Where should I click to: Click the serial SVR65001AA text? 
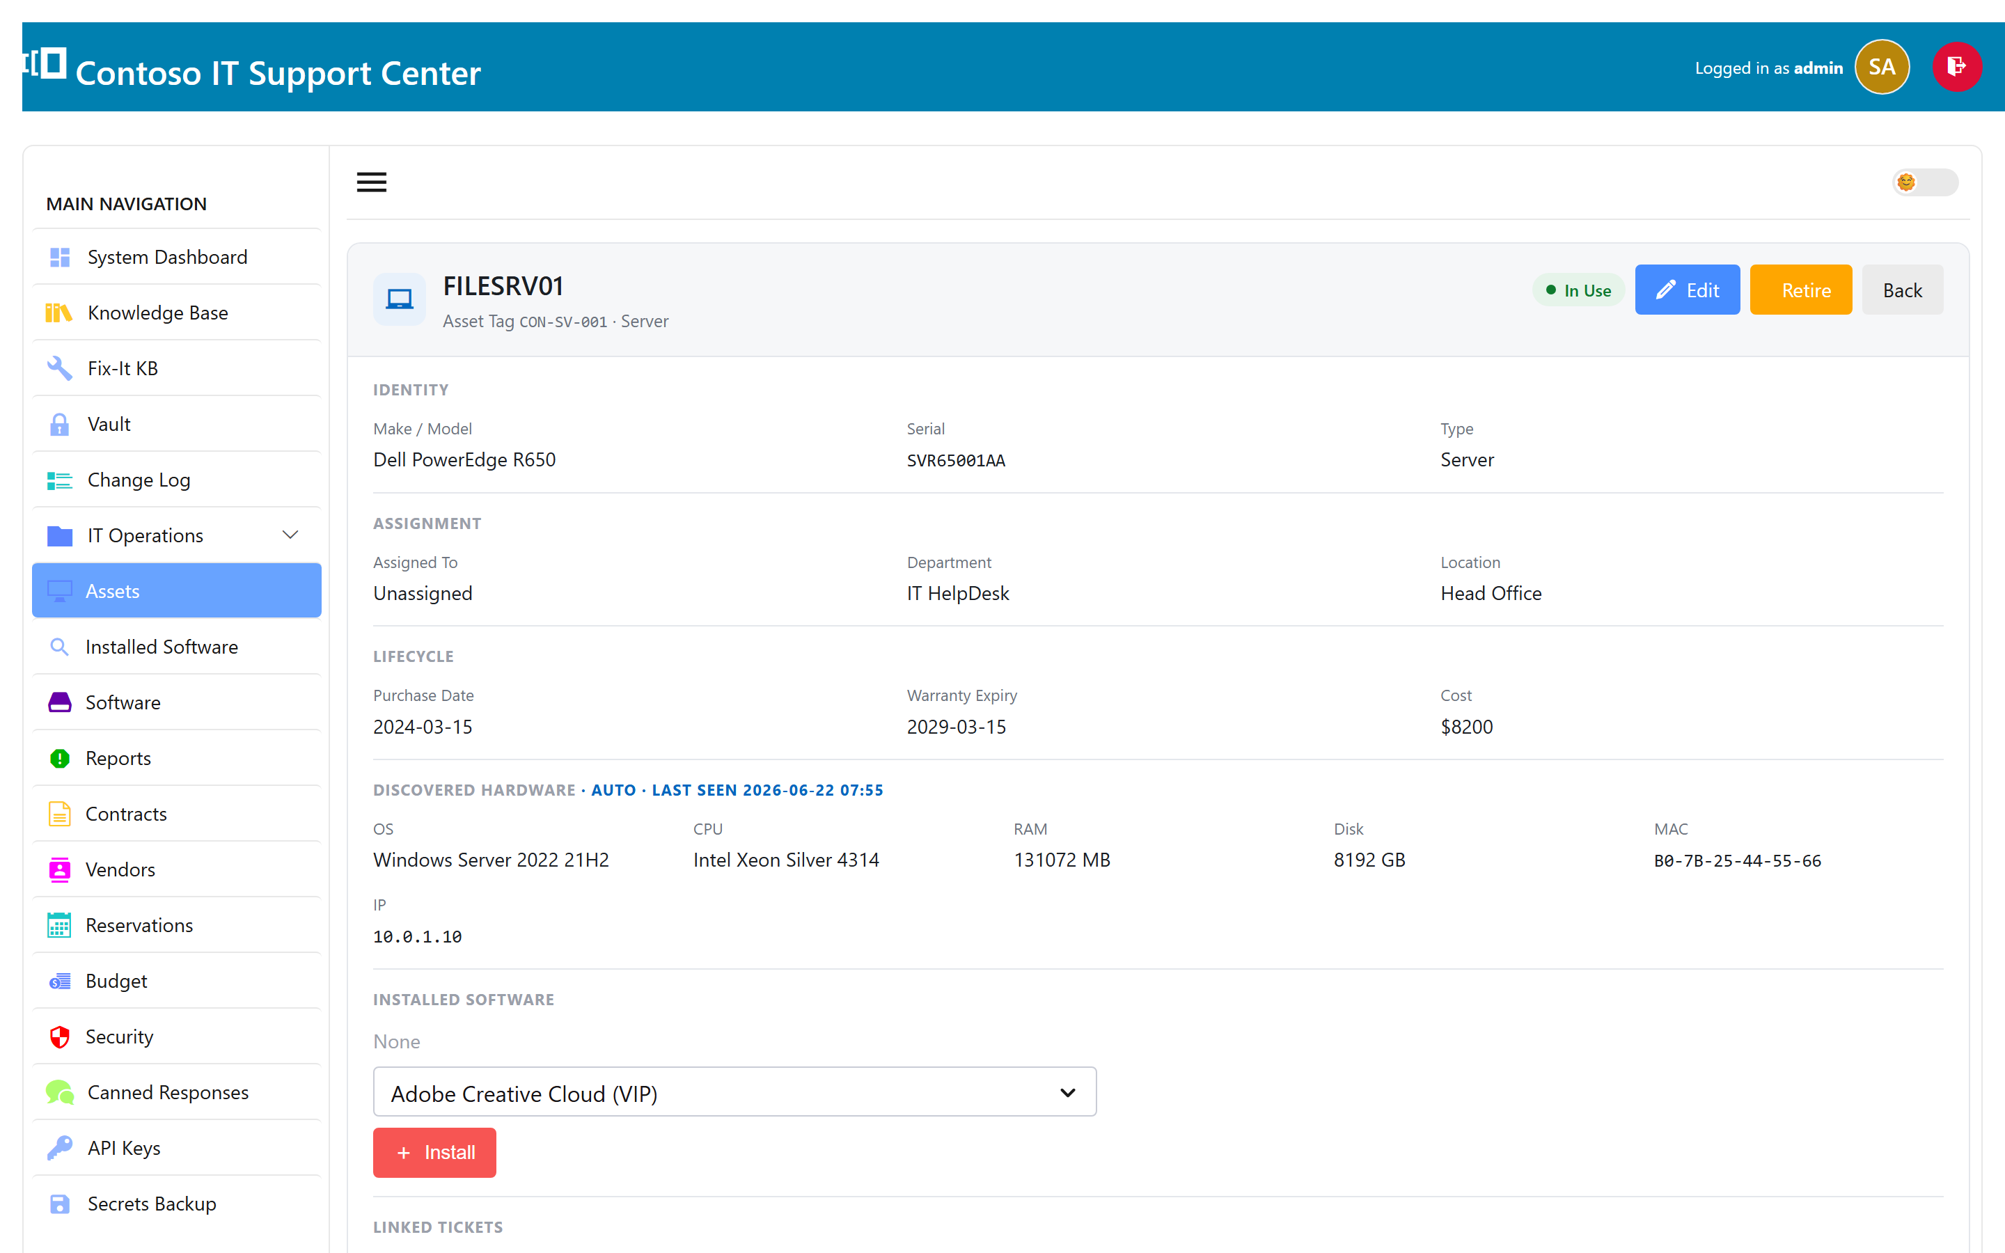[955, 460]
